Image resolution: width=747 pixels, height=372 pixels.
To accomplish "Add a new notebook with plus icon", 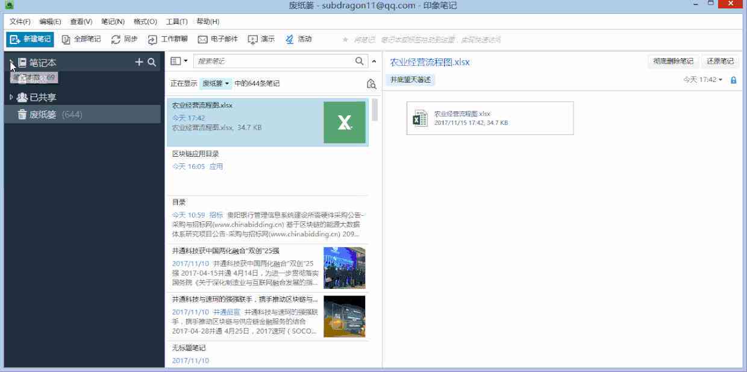I will click(x=139, y=62).
